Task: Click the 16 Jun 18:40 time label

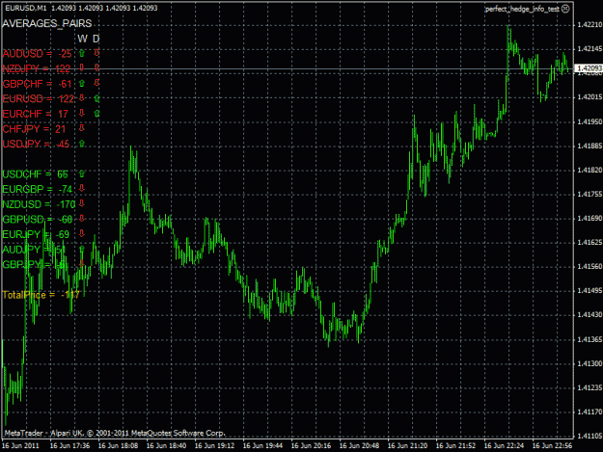Action: point(166,445)
